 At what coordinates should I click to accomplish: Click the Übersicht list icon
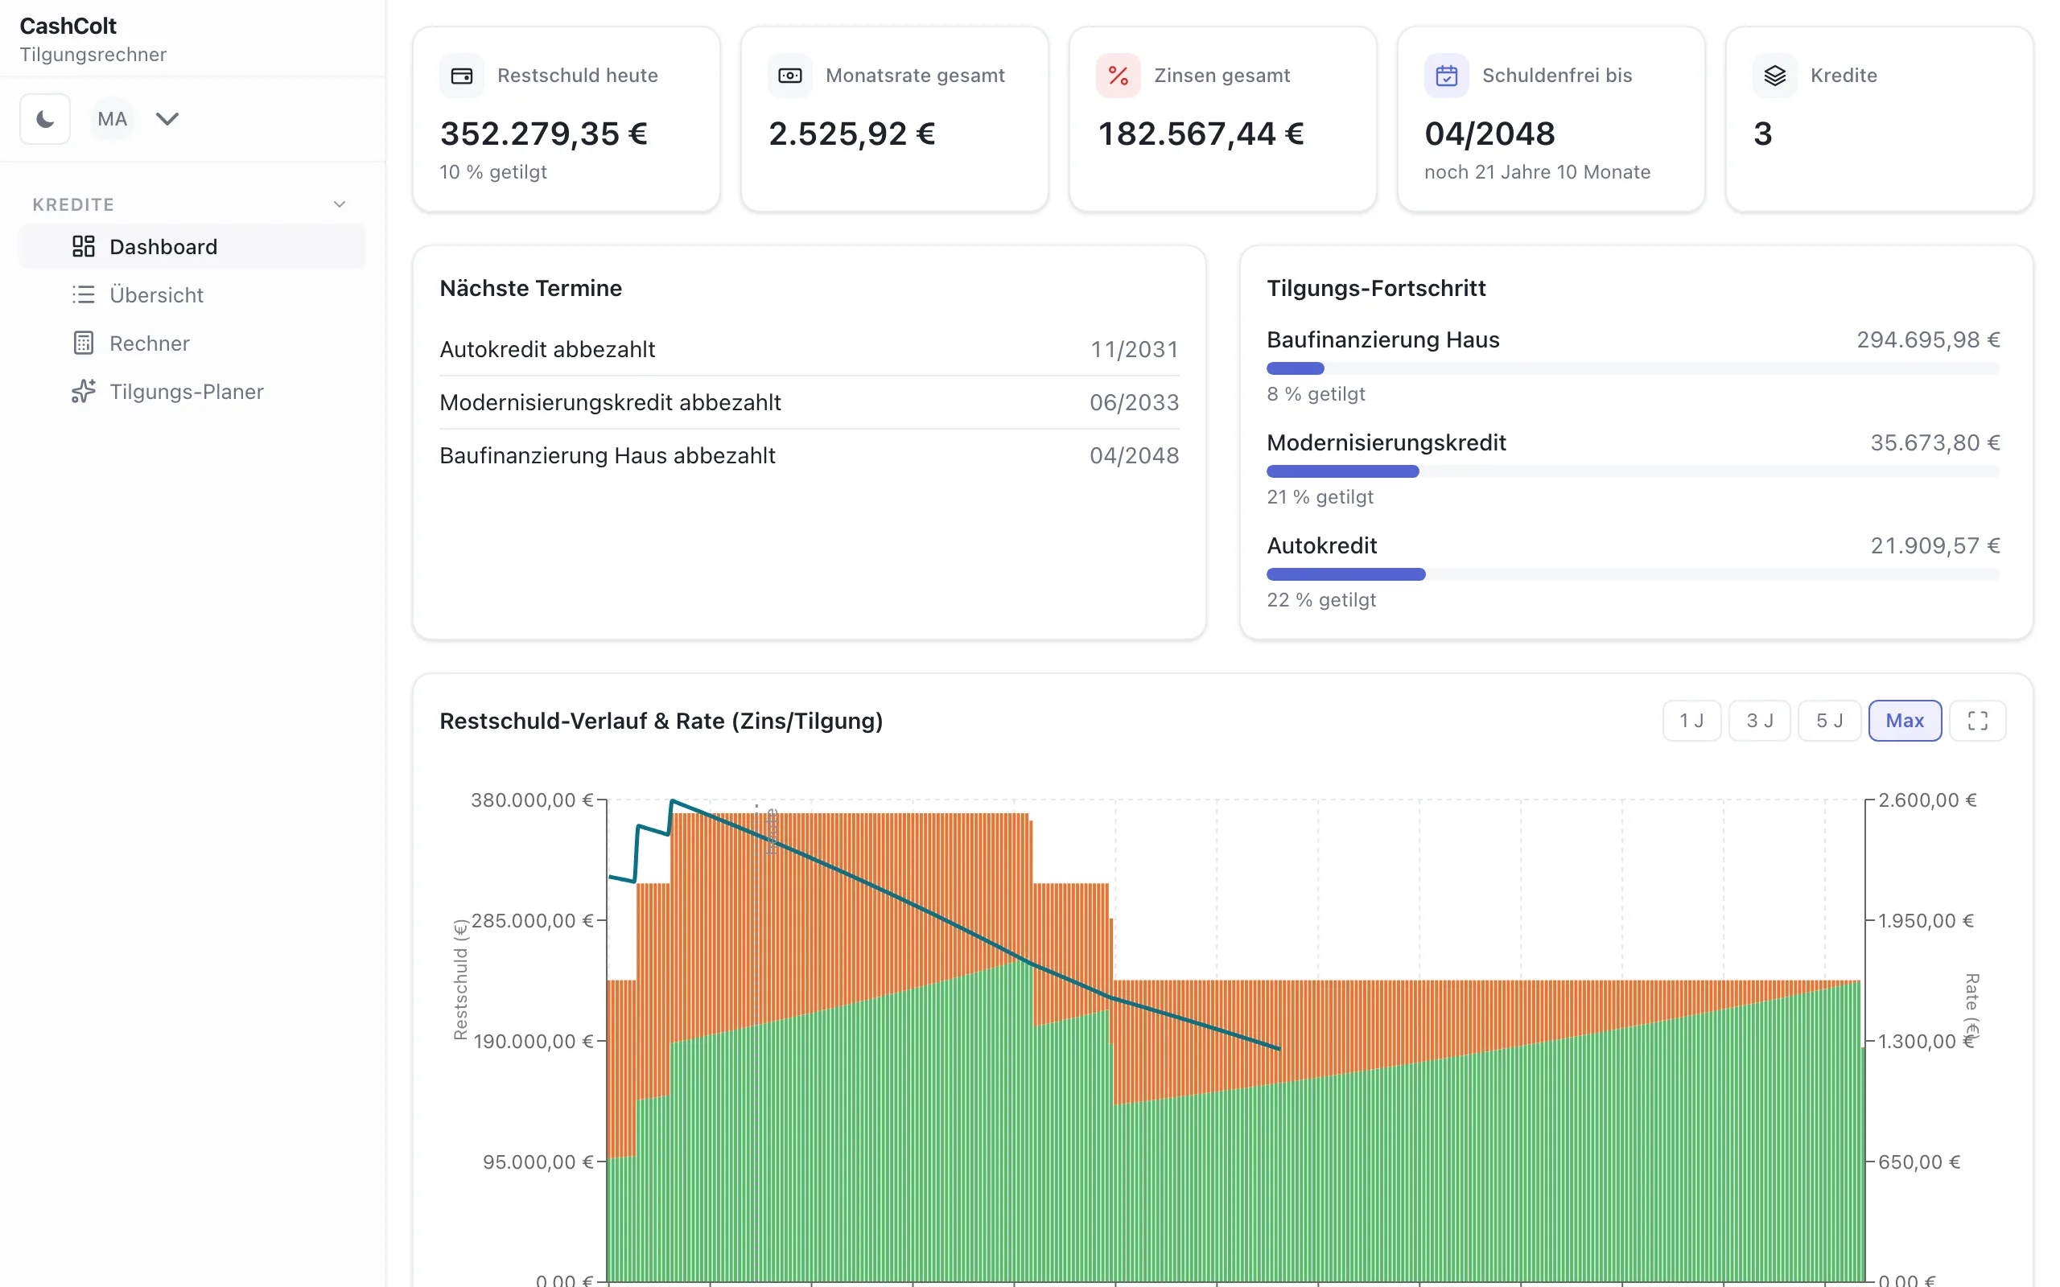tap(84, 295)
